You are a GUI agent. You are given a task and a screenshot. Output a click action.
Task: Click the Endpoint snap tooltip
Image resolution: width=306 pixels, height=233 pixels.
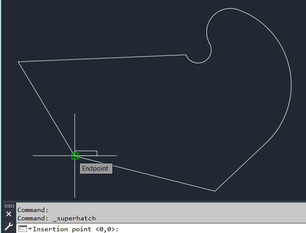96,168
